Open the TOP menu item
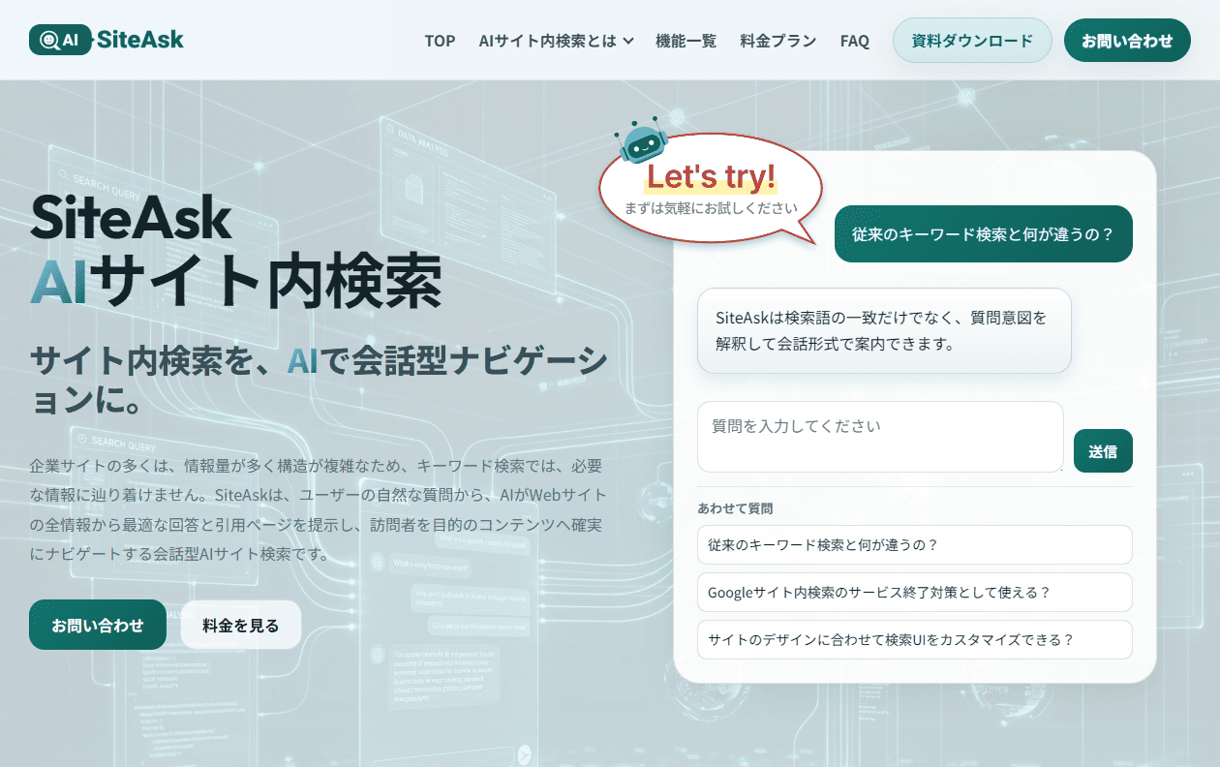 [440, 41]
